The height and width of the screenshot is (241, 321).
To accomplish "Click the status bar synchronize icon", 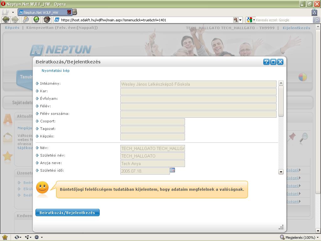I will (18, 237).
